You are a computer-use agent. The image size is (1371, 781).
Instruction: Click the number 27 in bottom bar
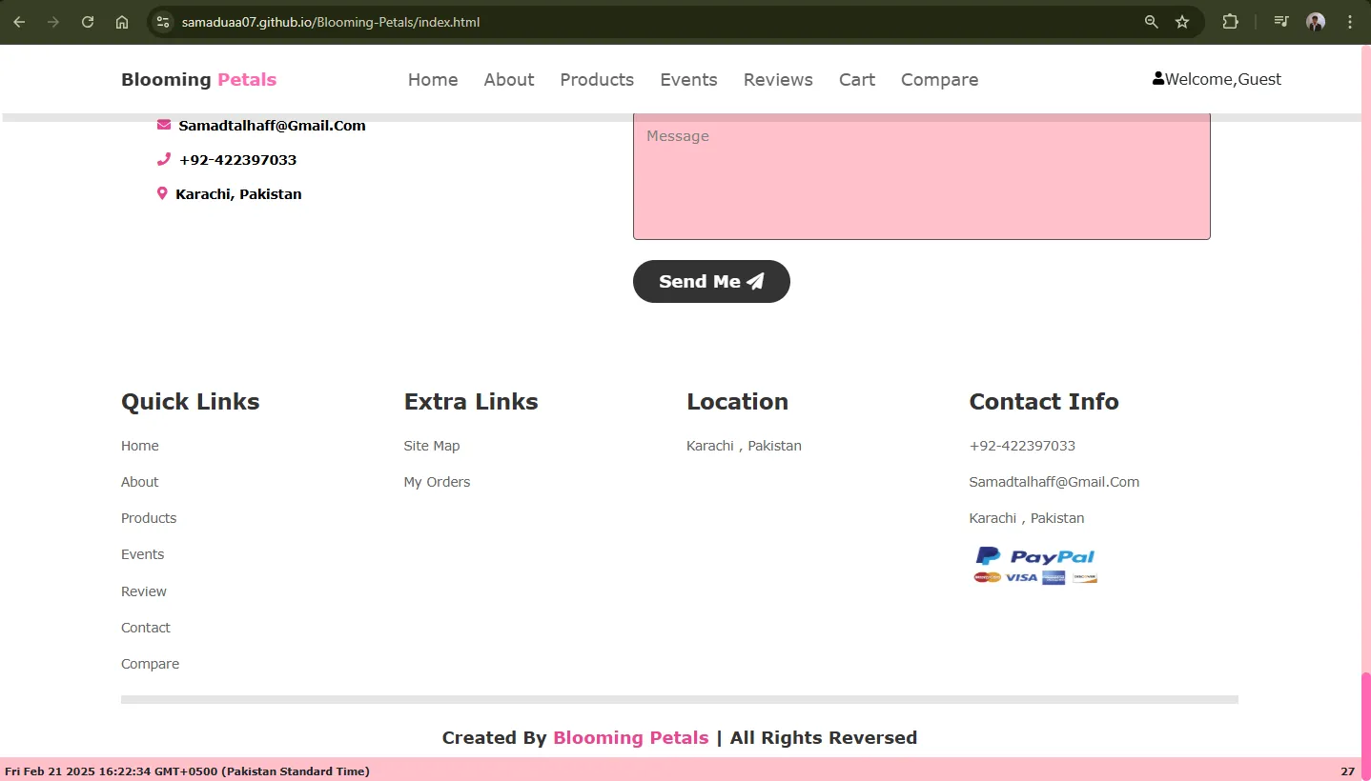pyautogui.click(x=1347, y=771)
